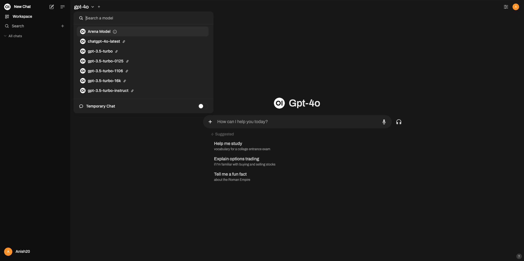
Task: Select the gpt-3.5-turbo-1106 model
Action: pos(105,71)
